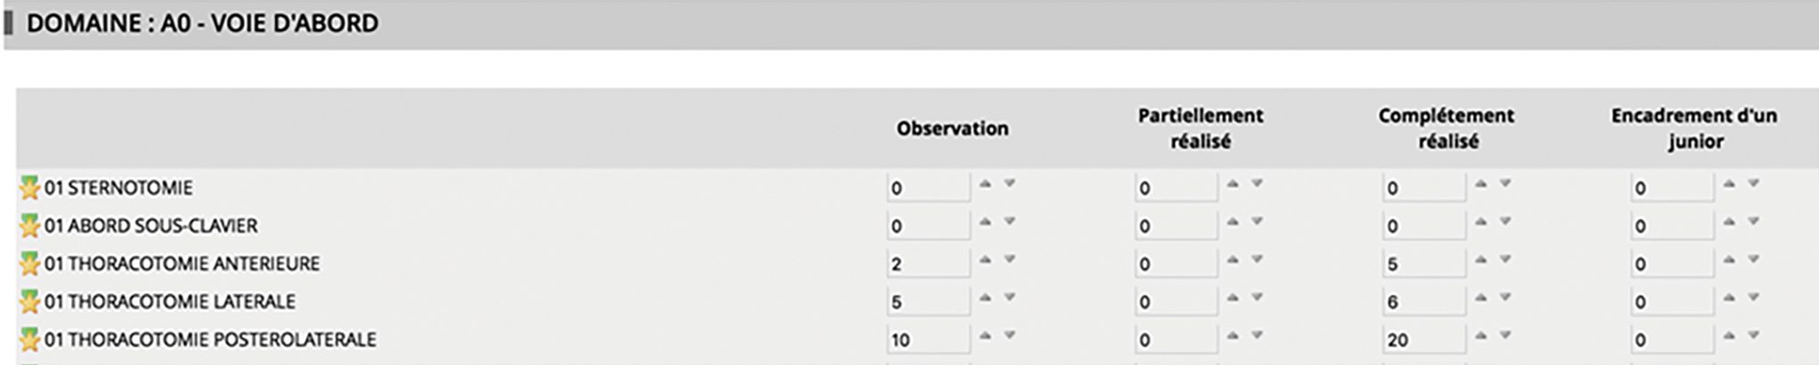Viewport: 1819px width, 365px height.
Task: Click the star icon beside THORACOTOMIE ANTERIEURE
Action: (29, 264)
